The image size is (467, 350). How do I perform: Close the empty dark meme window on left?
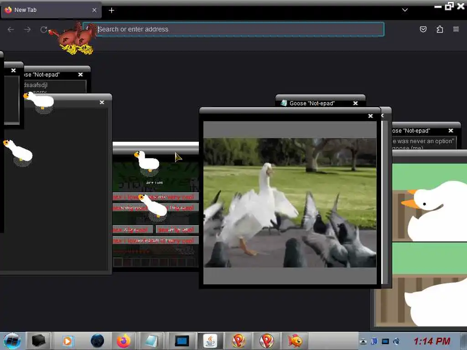[102, 102]
